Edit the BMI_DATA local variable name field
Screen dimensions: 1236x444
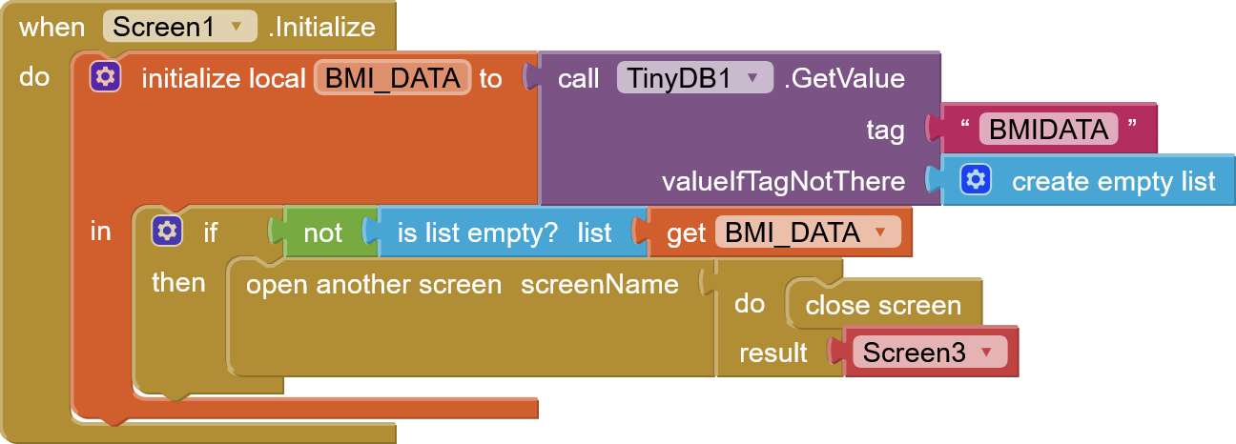click(x=393, y=78)
